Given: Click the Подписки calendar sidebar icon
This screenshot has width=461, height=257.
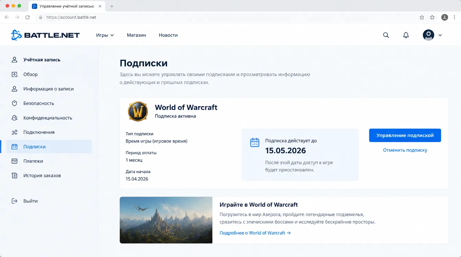Looking at the screenshot, I should pos(14,147).
